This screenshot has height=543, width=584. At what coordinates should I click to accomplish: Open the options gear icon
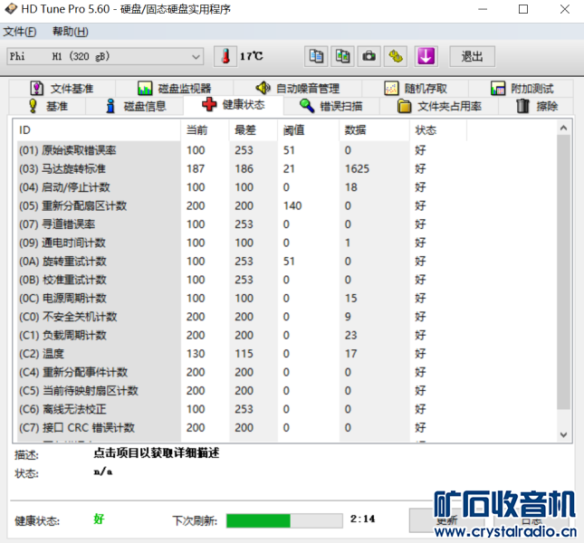coord(396,57)
